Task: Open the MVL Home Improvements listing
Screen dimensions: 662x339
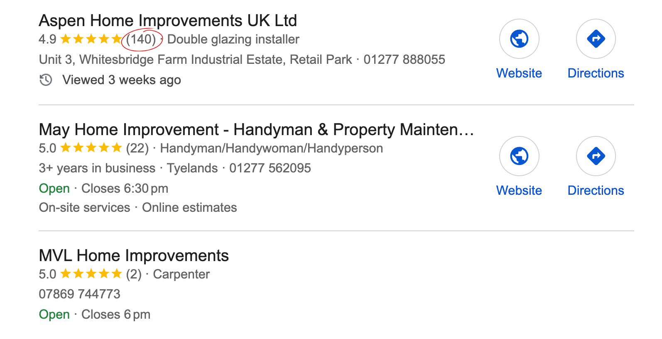Action: coord(133,255)
